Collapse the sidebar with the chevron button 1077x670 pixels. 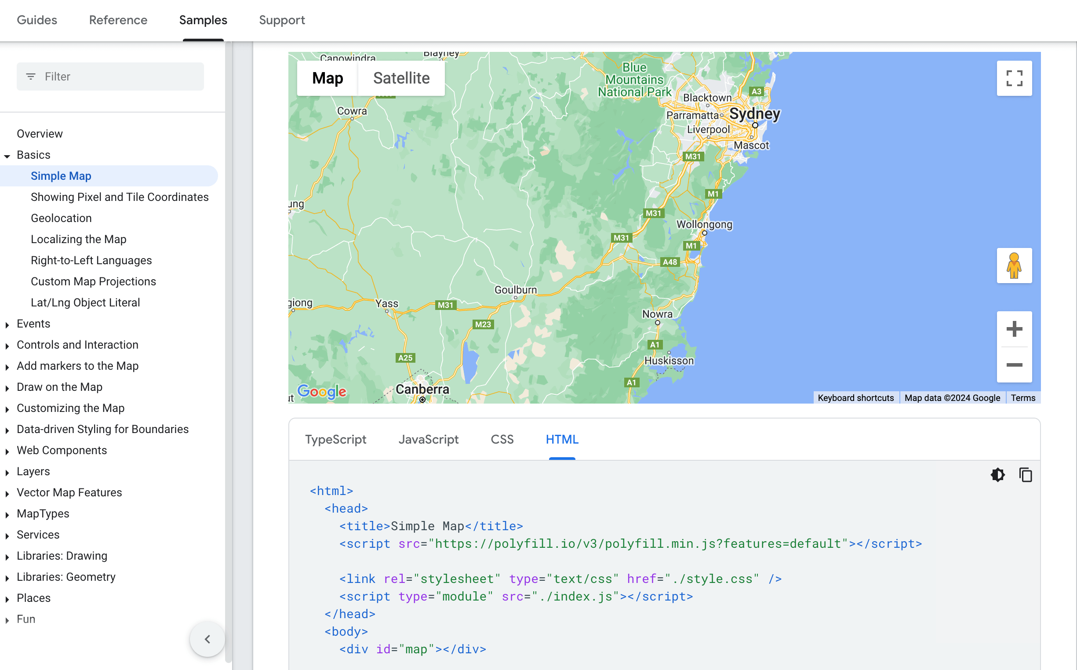click(x=207, y=639)
